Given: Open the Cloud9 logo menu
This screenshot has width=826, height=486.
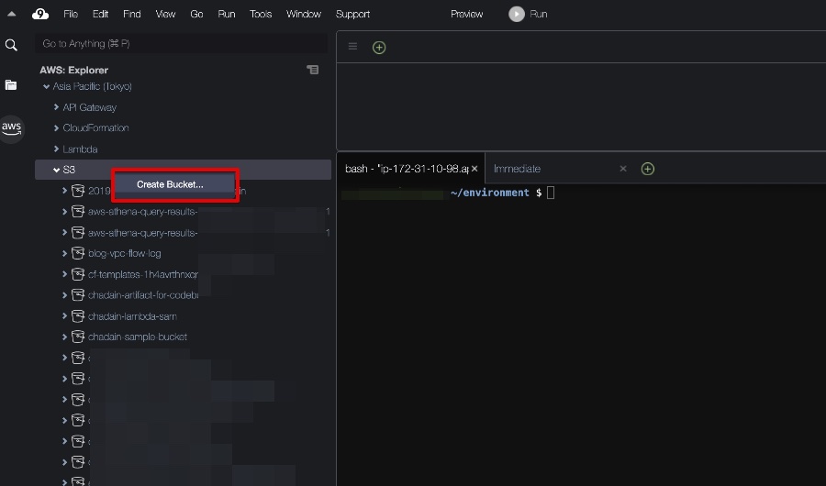Looking at the screenshot, I should [40, 15].
